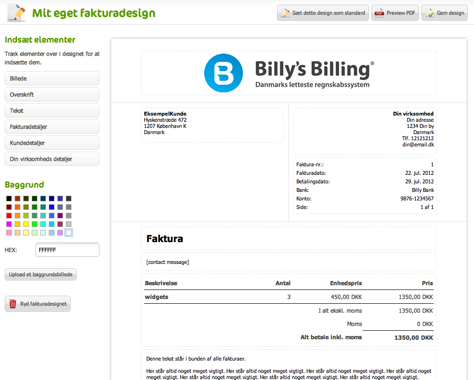Image resolution: width=474 pixels, height=380 pixels.
Task: Click the Side value 1 af 1
Action: tap(427, 207)
